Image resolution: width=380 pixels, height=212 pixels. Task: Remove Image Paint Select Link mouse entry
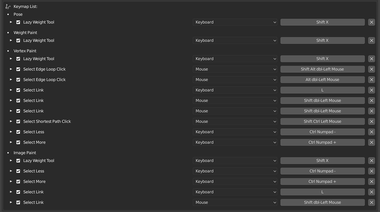[372, 202]
